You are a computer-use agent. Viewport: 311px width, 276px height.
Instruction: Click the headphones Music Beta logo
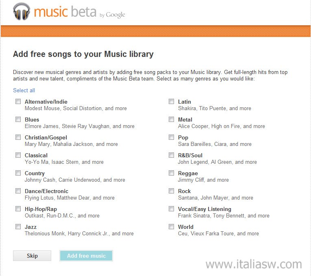(22, 11)
